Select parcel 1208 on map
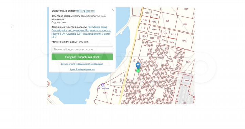This screenshot has height=129, width=245. 171,42
